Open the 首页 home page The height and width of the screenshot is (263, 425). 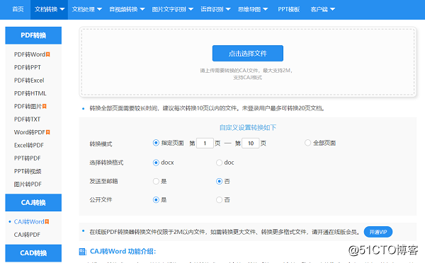tap(18, 9)
